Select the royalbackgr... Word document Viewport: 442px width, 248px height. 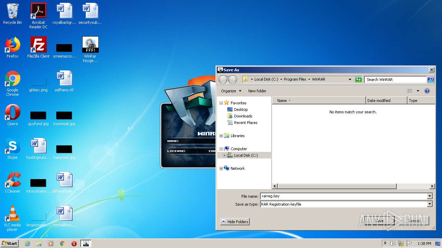point(64,14)
